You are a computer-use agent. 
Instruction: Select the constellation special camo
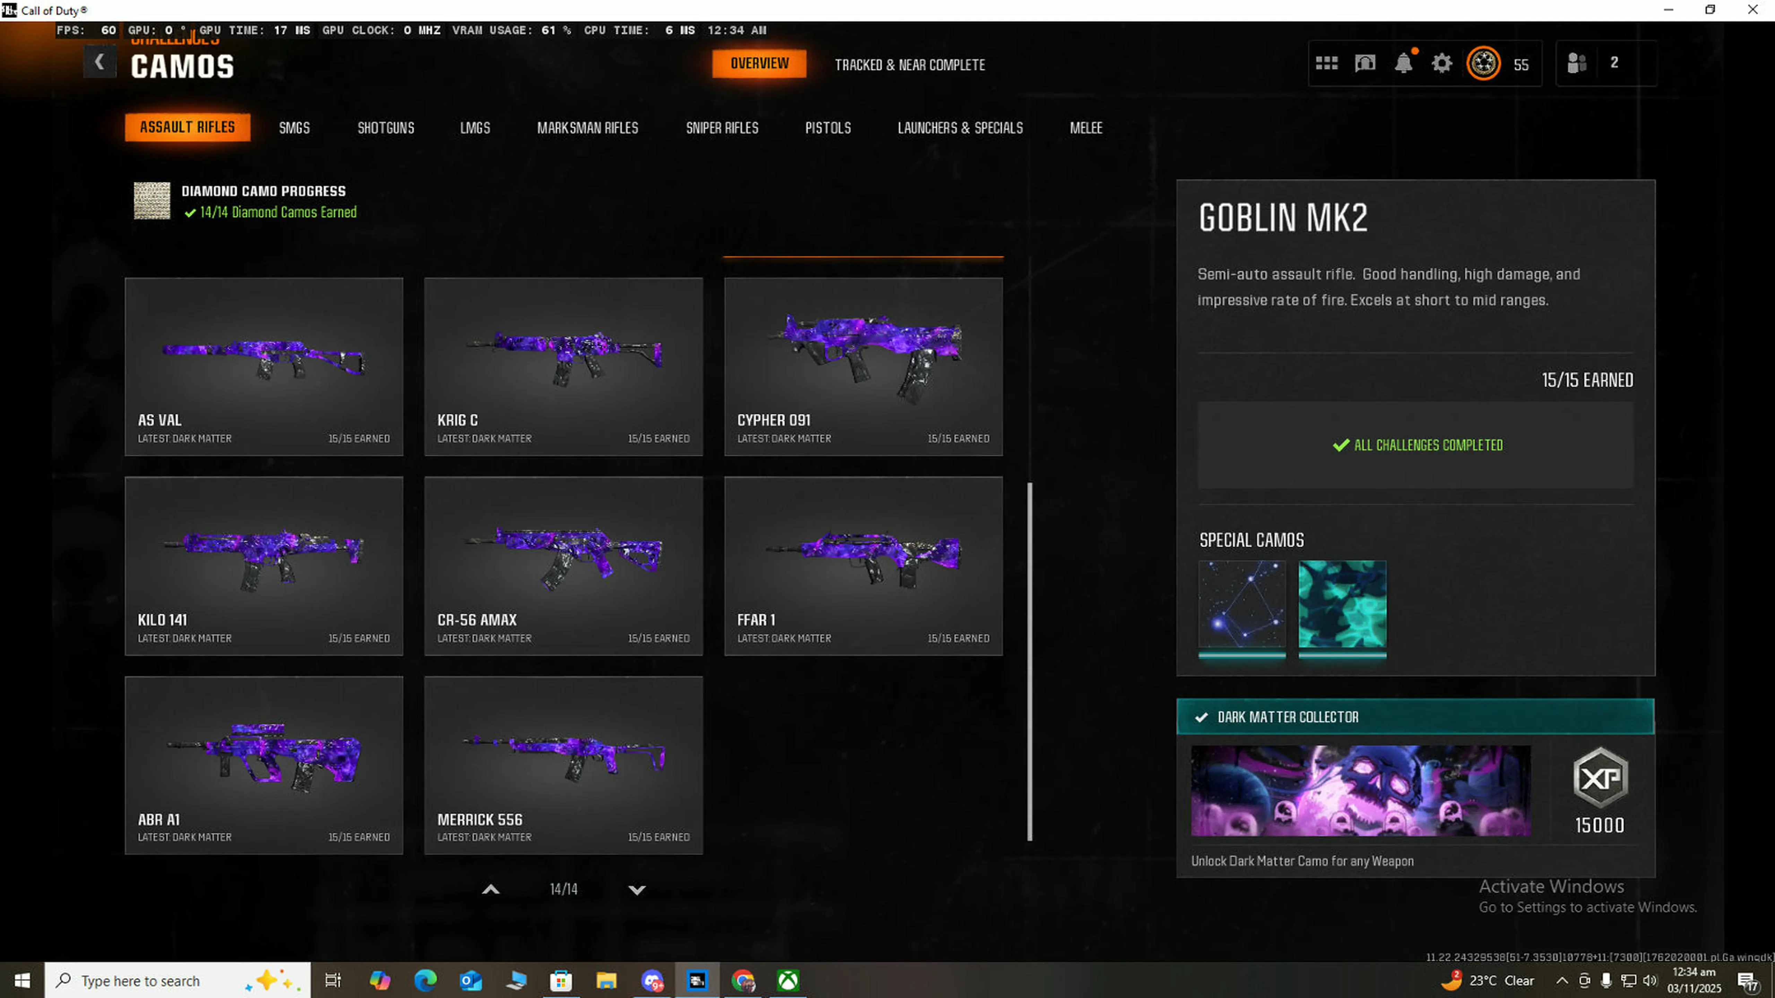(1242, 605)
